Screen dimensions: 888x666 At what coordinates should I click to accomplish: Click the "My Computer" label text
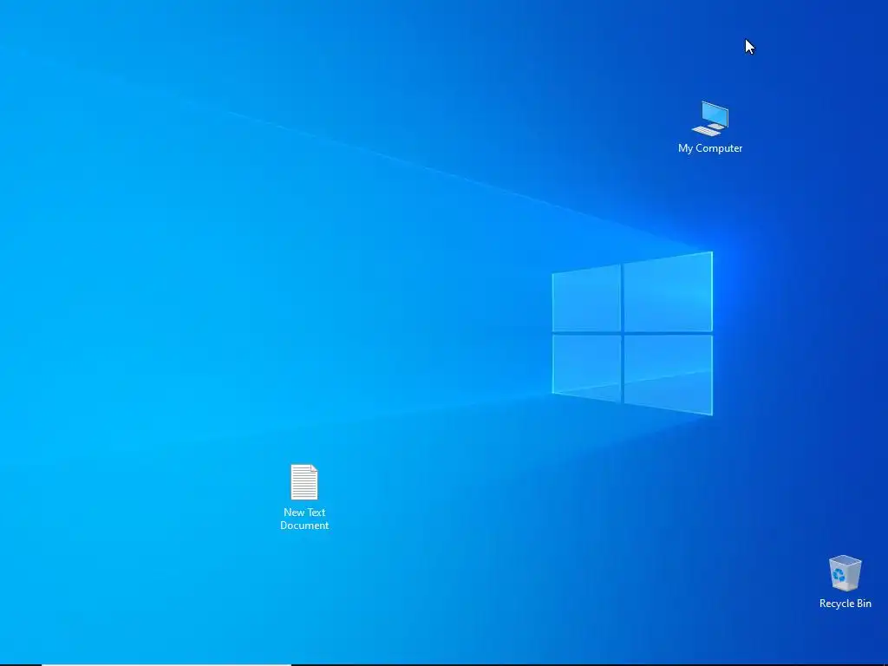coord(710,148)
